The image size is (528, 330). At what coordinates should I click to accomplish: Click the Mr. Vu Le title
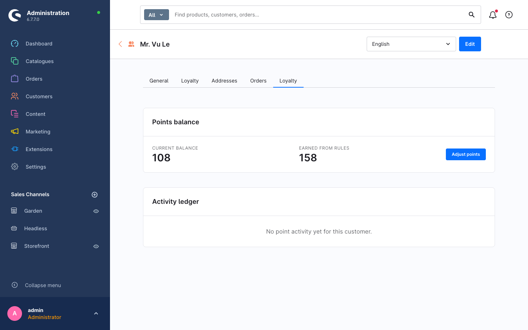pyautogui.click(x=155, y=44)
